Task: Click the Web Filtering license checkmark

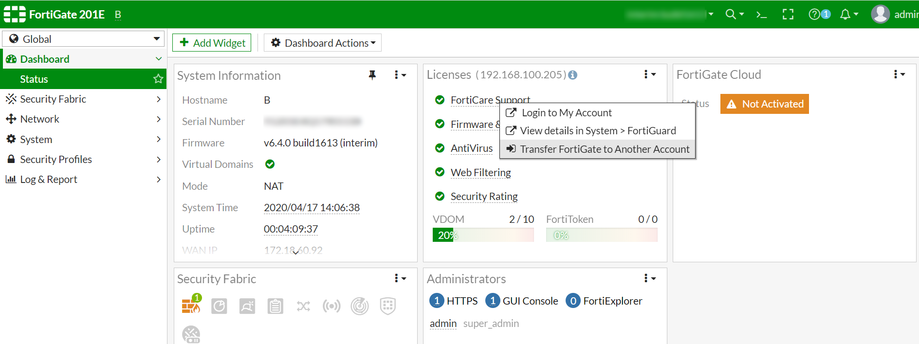Action: 440,172
